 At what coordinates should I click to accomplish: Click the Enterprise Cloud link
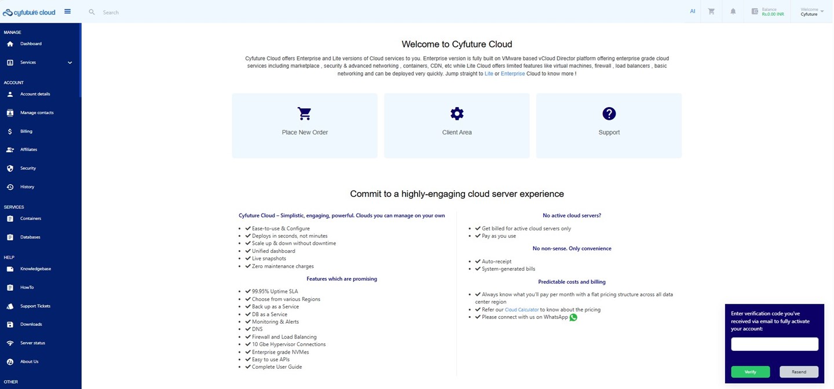point(513,74)
